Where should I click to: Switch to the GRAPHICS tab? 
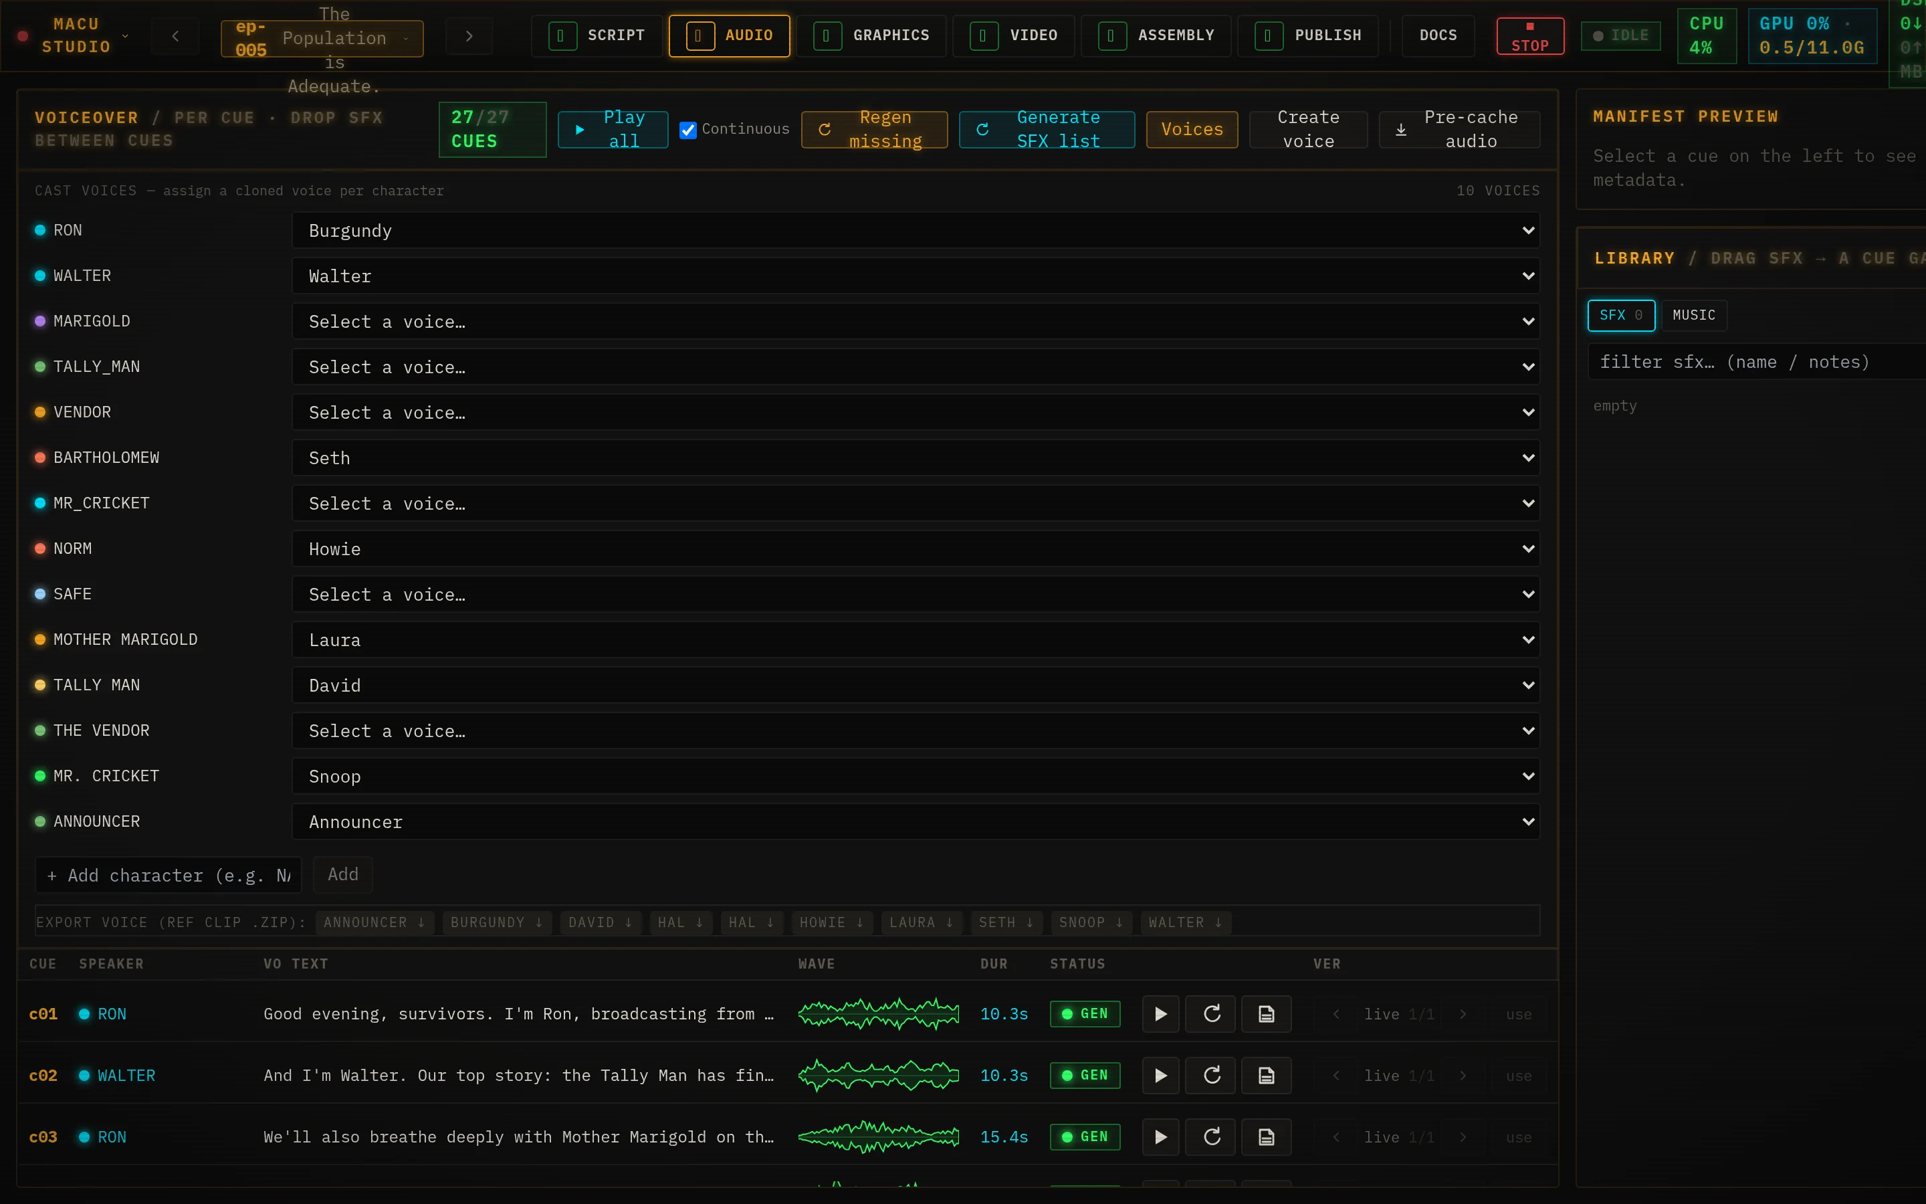click(871, 36)
